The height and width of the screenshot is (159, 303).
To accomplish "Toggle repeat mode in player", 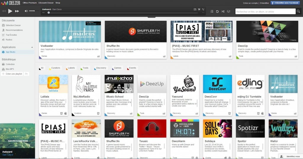I will (x=217, y=12).
